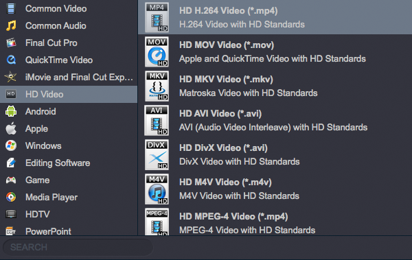The height and width of the screenshot is (260, 412).
Task: Open the Apple device category
Action: click(x=69, y=128)
